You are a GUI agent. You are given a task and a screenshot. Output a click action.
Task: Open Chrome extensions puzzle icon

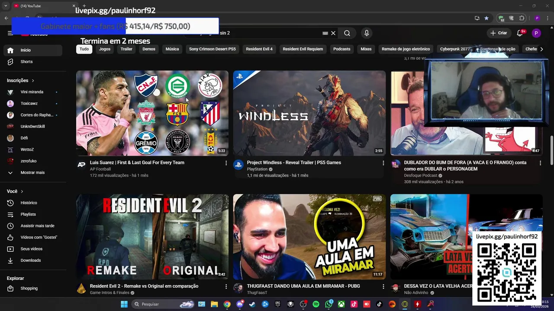(522, 18)
